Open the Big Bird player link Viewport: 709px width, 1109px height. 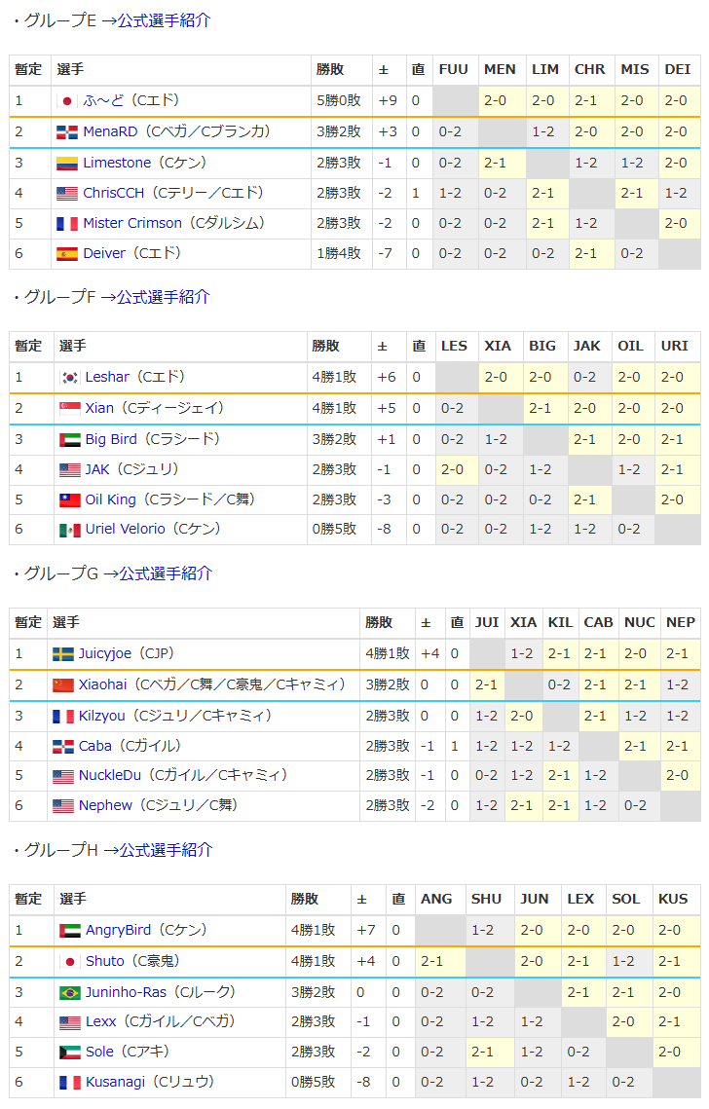tap(111, 439)
